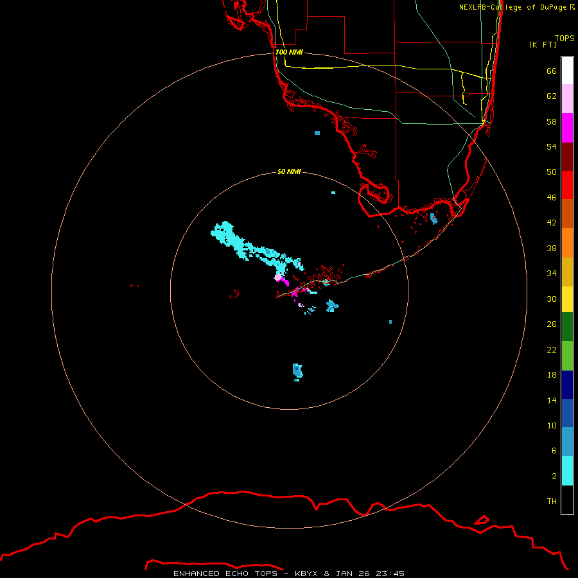The height and width of the screenshot is (578, 578).
Task: Click the yellow legend swatch
Action: pos(567,299)
